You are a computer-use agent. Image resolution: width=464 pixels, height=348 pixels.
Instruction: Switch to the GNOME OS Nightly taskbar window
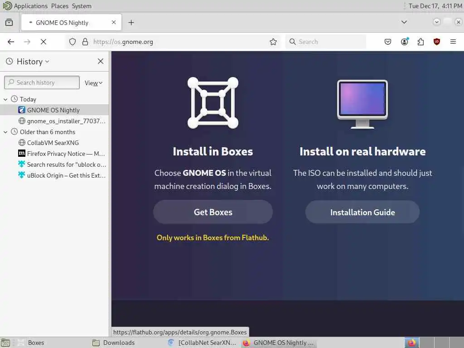click(x=278, y=343)
